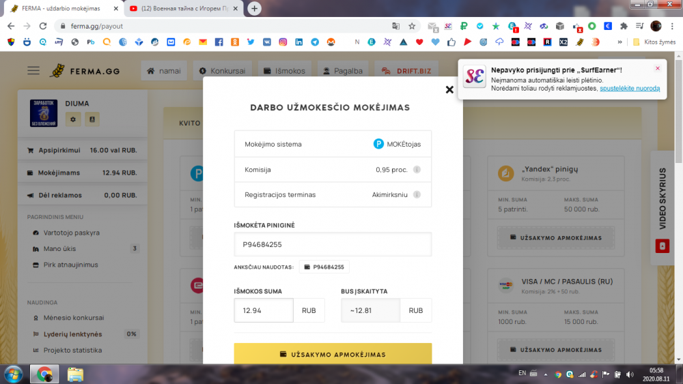Image resolution: width=683 pixels, height=384 pixels.
Task: Open the Konkursai menu item
Action: [223, 70]
